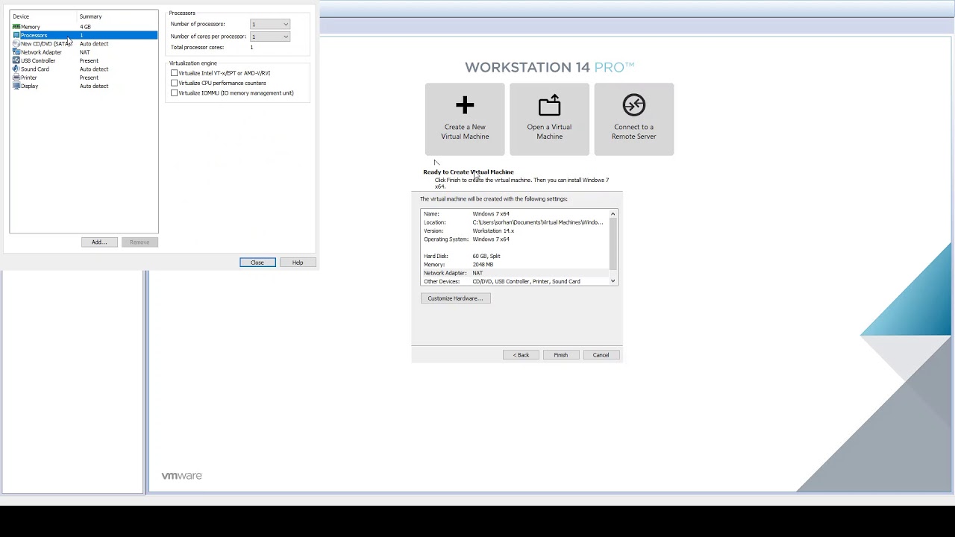Open Number of cores per processor dropdown
The image size is (955, 537).
[269, 37]
